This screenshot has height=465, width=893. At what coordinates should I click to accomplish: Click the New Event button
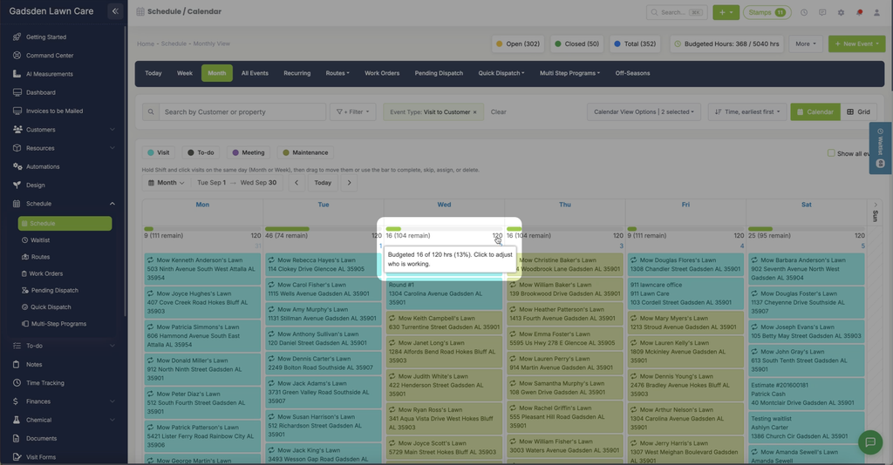point(856,44)
